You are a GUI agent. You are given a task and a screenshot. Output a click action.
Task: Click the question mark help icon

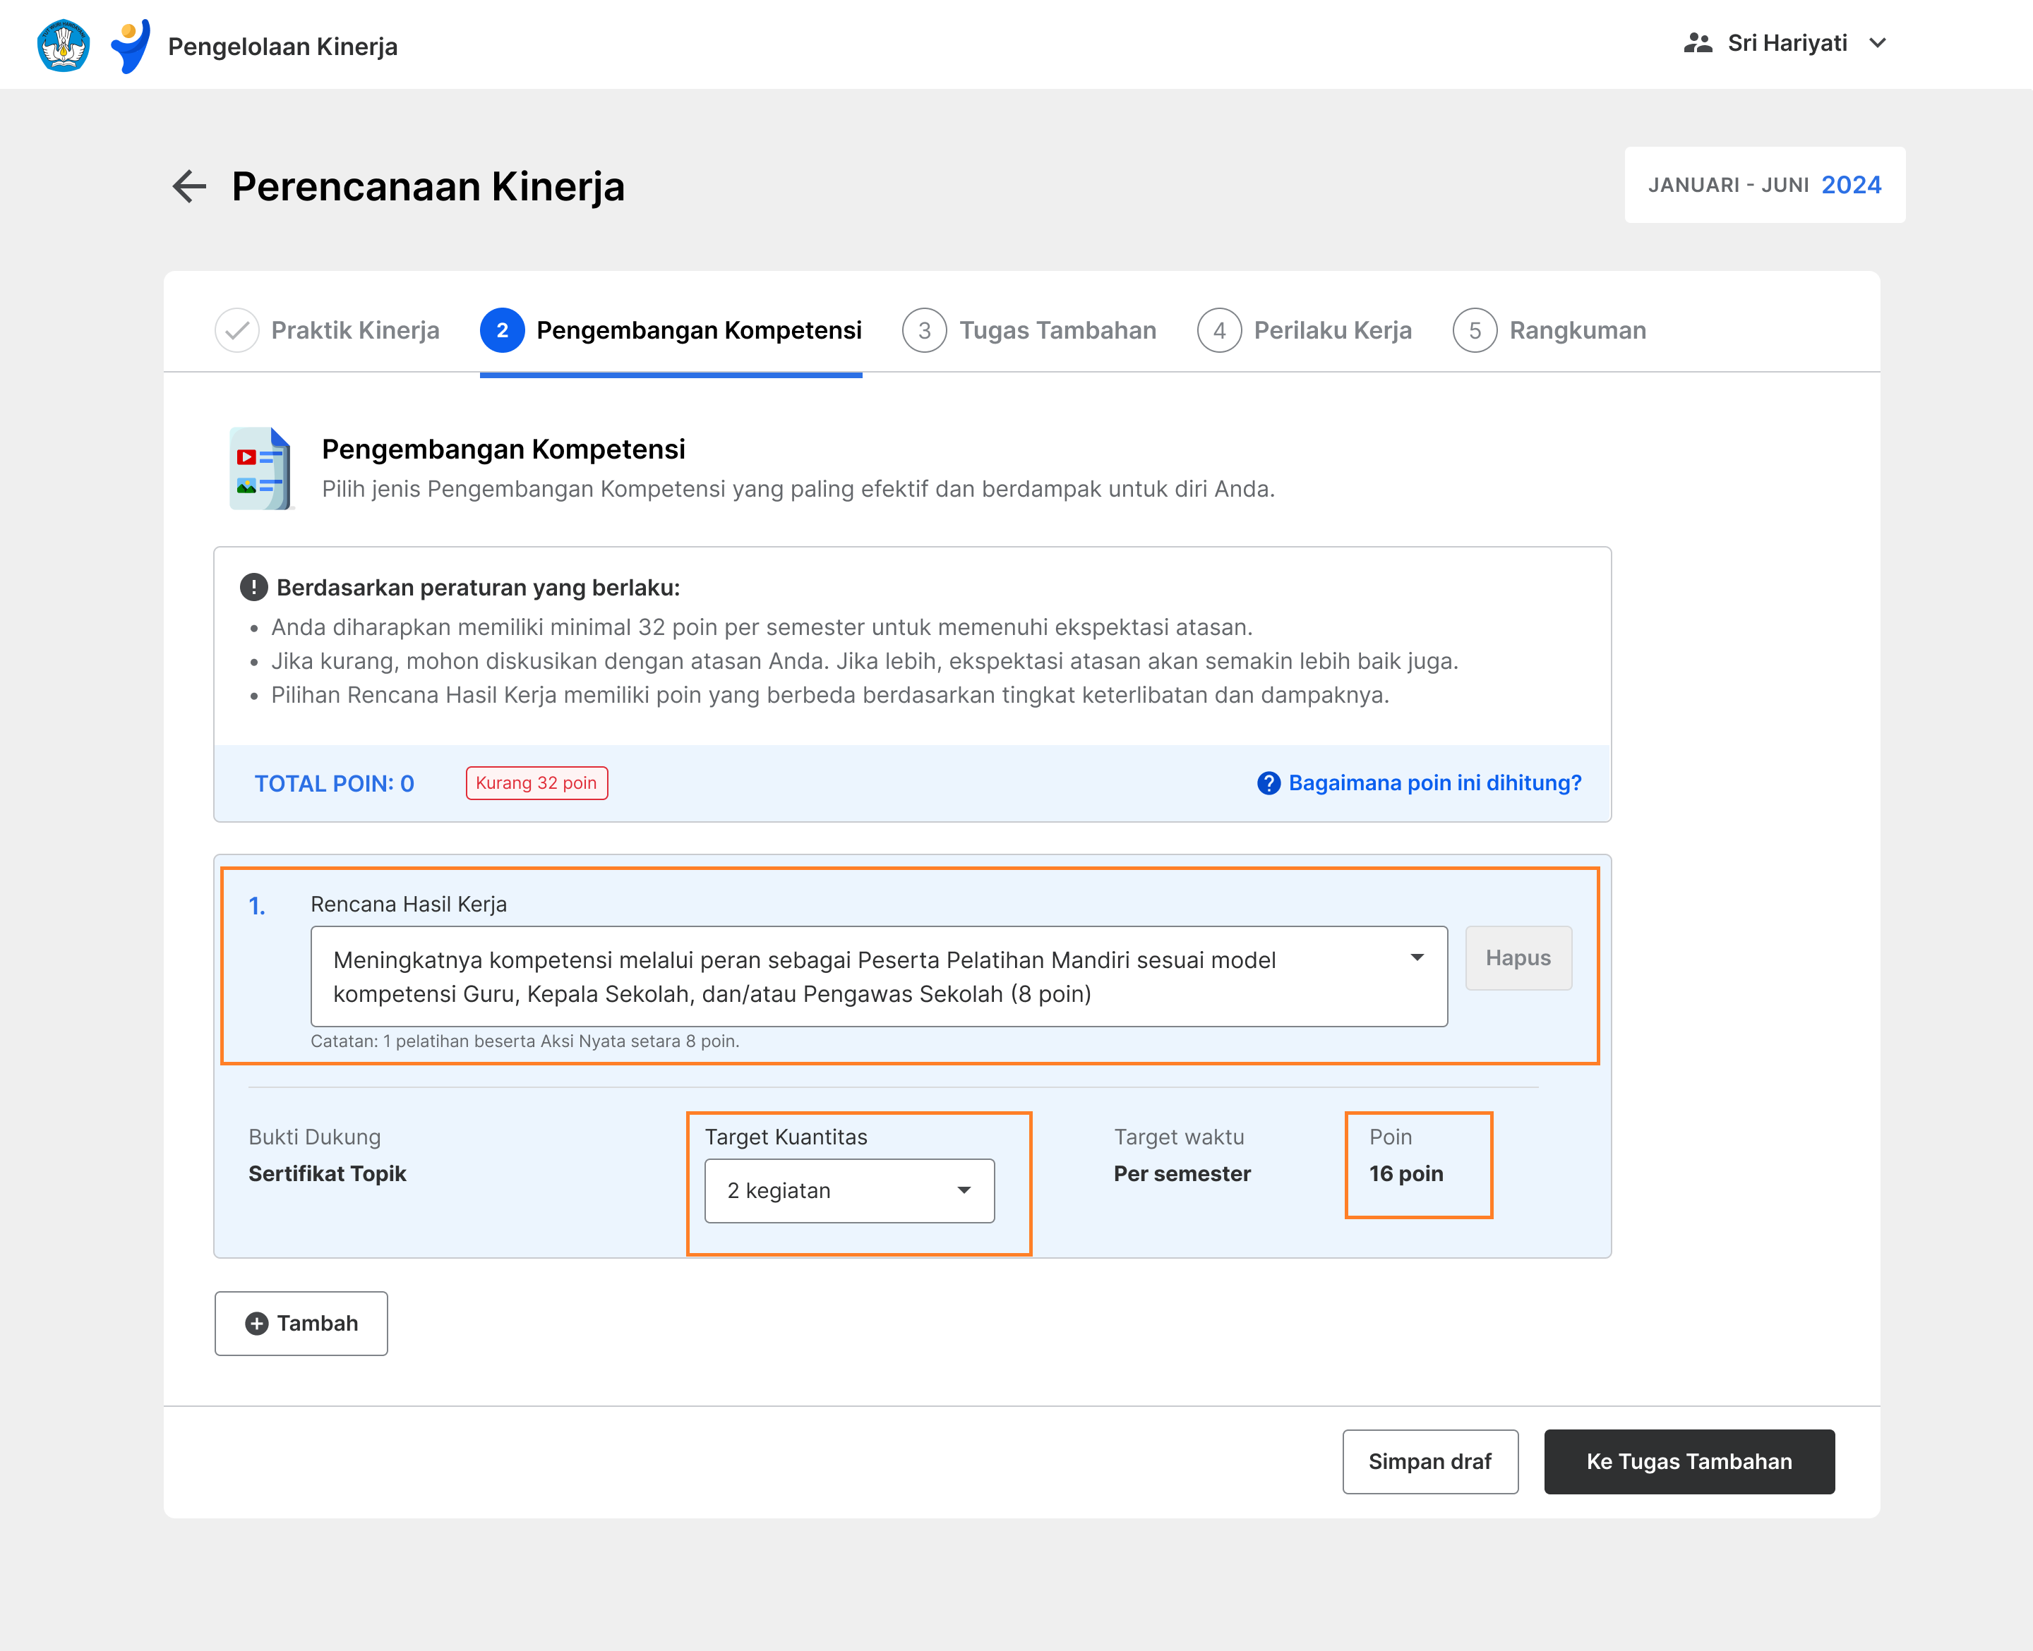[1268, 782]
